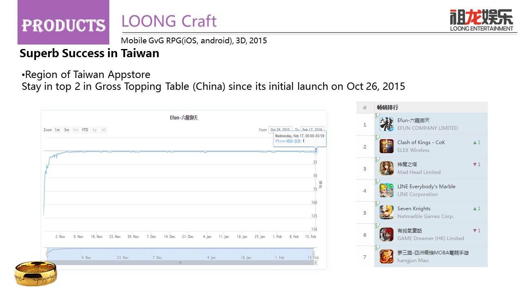Click the To date field Feb 17, 2016
The height and width of the screenshot is (294, 522).
pos(312,129)
